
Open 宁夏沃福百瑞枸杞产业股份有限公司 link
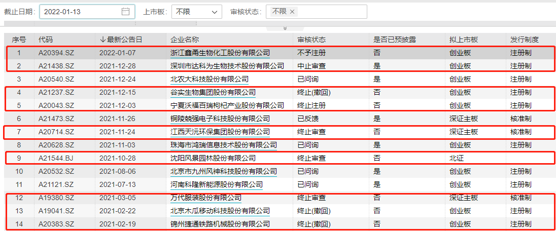[227, 105]
